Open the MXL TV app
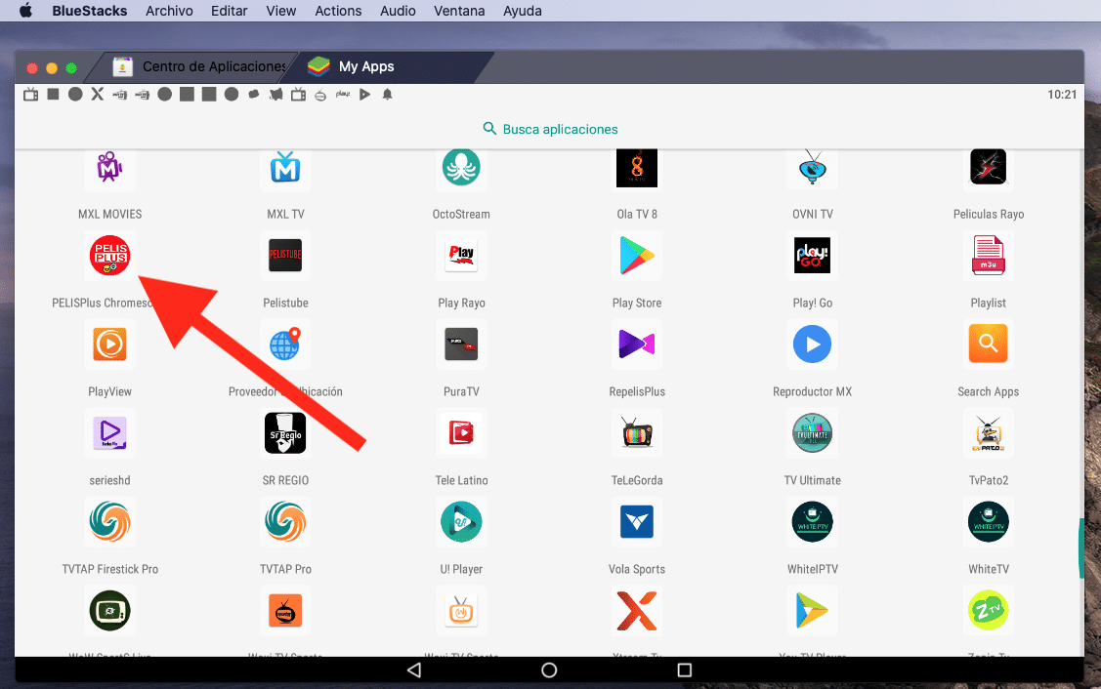This screenshot has height=689, width=1101. coord(285,168)
